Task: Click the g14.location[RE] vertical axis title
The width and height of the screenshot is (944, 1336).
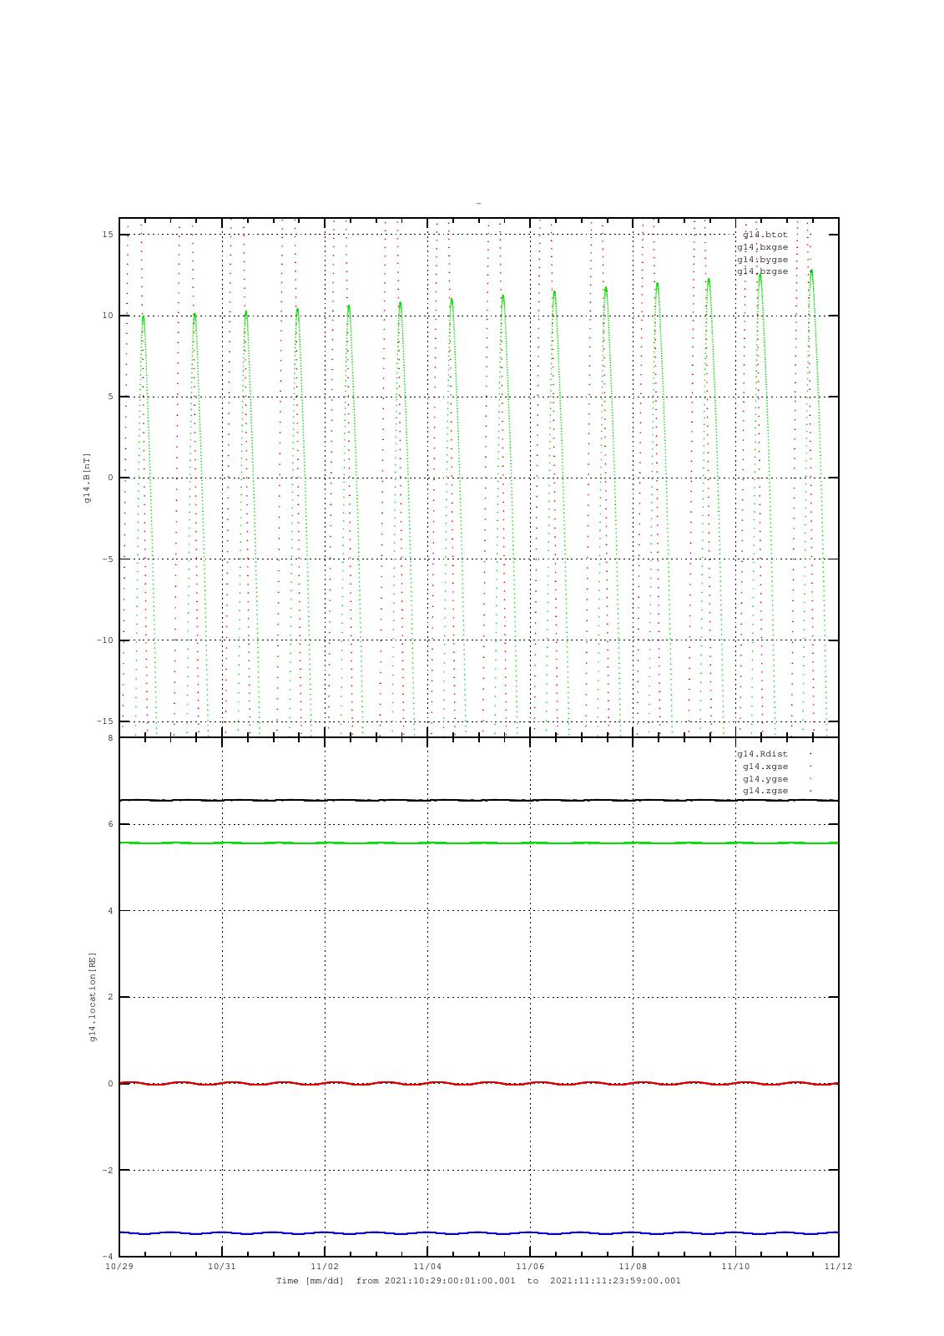Action: click(93, 997)
